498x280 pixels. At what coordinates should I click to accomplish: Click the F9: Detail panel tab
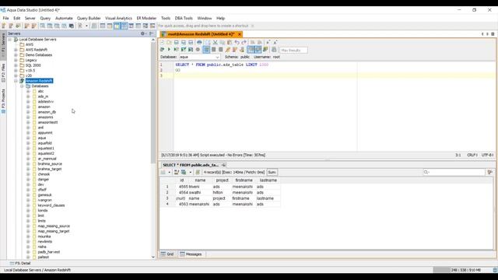click(20, 263)
